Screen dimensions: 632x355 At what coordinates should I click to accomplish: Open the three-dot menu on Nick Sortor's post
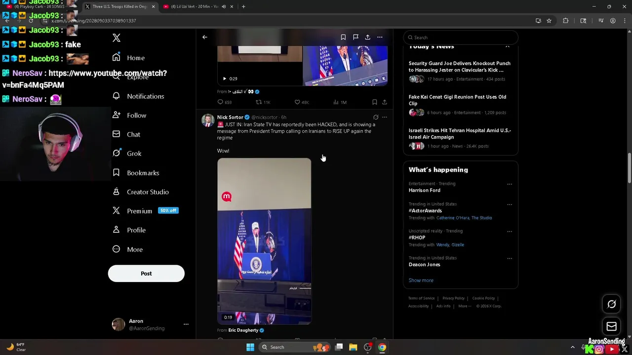pos(385,117)
